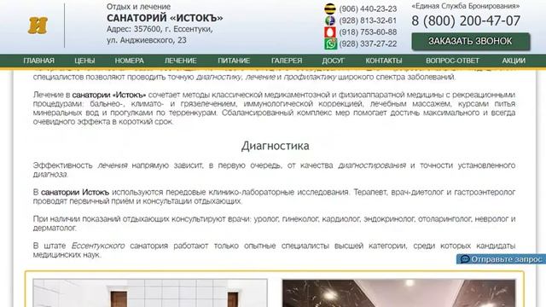Click the bold 'санатории Истокъ' text
This screenshot has height=307, width=546.
tap(75, 192)
